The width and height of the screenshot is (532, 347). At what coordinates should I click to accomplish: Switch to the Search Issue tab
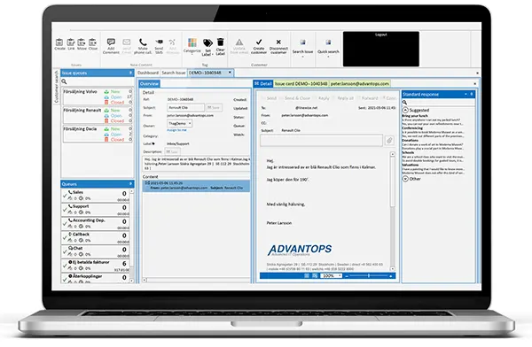(x=174, y=73)
